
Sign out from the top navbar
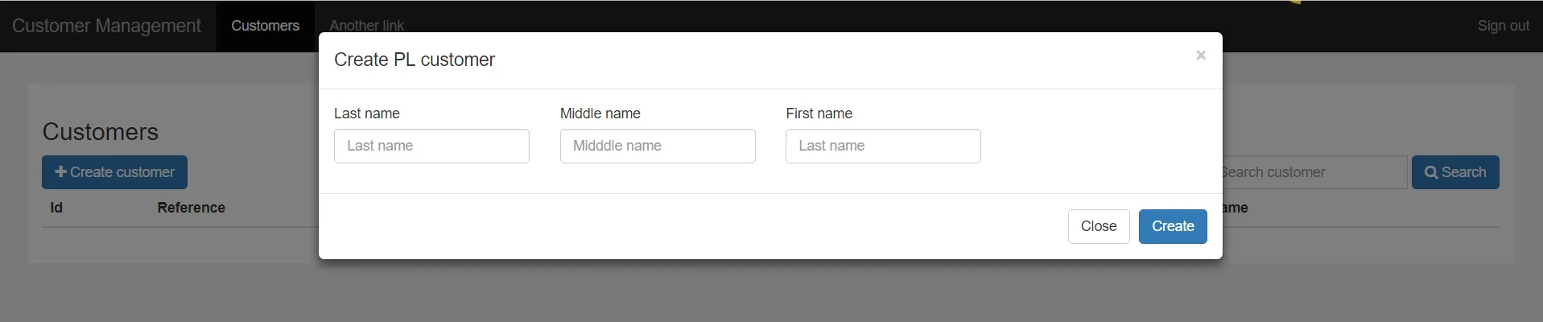click(1503, 26)
